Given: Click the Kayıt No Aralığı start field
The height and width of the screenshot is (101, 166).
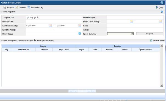Looking at the screenshot, I should click(39, 30).
